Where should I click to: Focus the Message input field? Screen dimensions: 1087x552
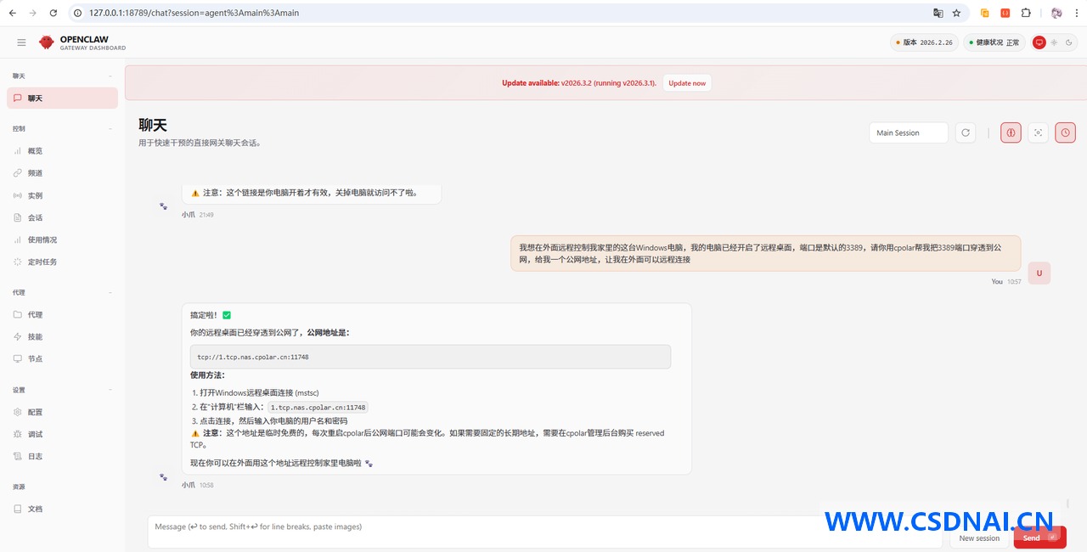[x=544, y=532]
